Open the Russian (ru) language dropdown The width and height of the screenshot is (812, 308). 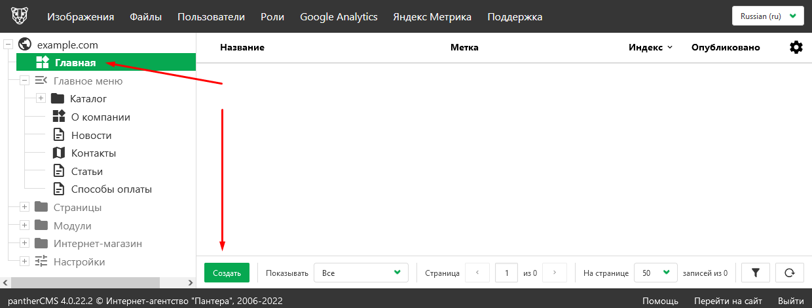click(x=767, y=16)
